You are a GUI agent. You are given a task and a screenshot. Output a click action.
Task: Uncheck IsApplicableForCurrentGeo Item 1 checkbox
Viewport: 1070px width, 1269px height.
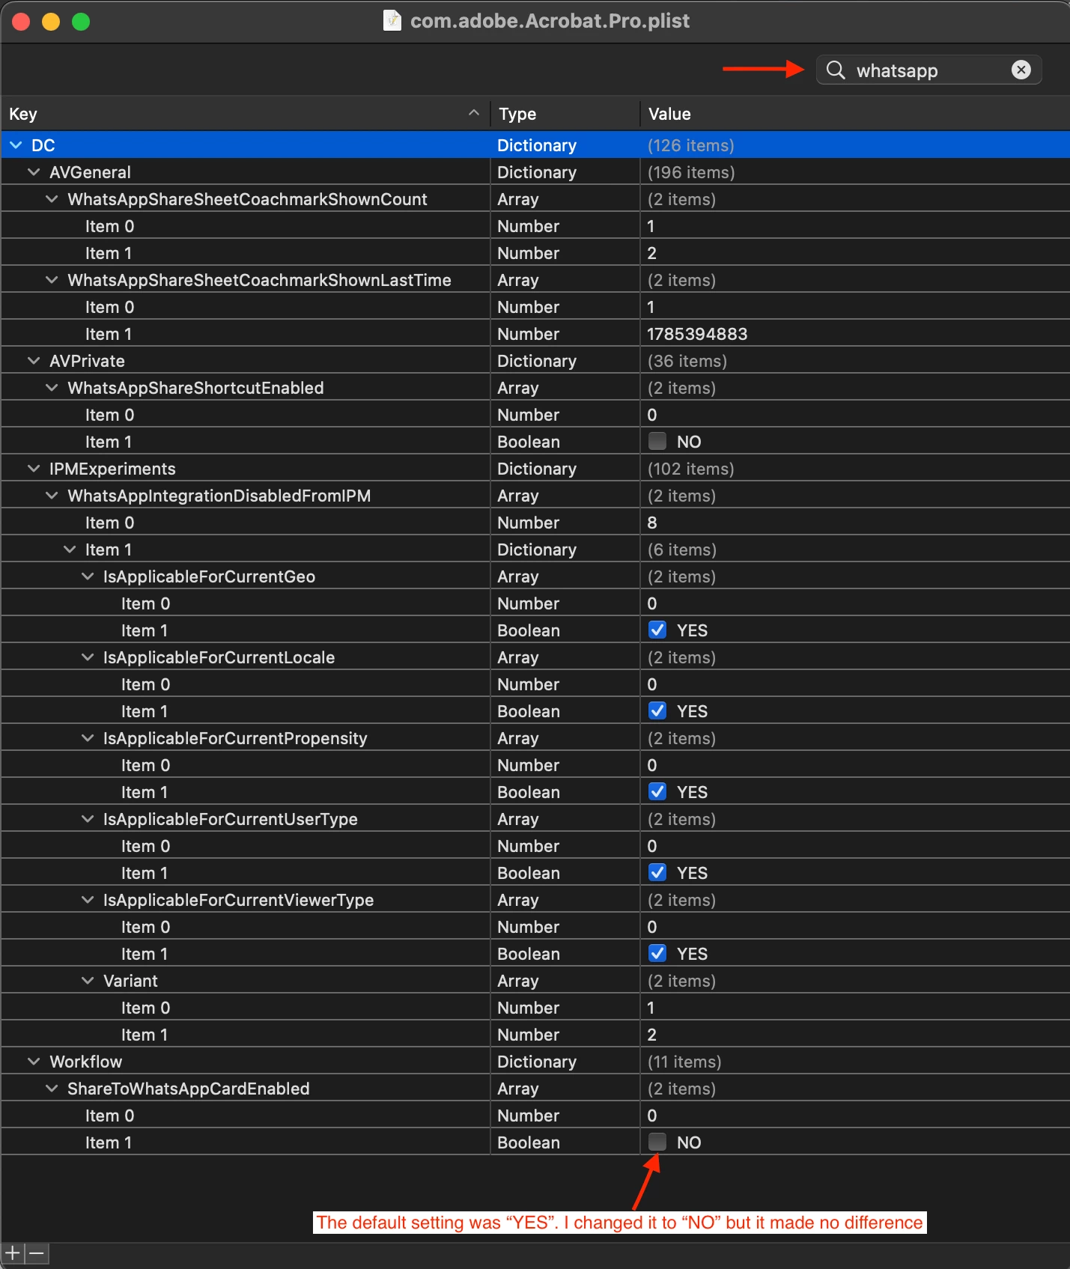click(x=657, y=630)
